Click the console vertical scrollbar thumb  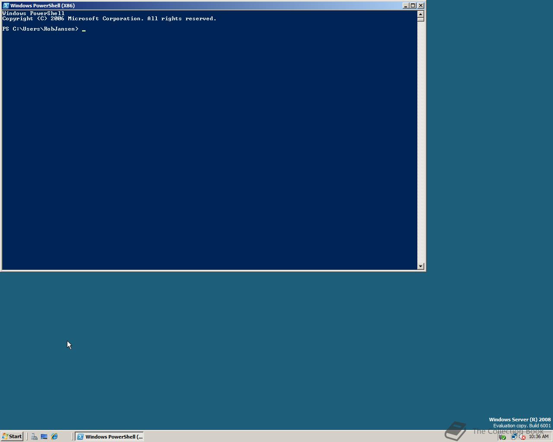421,19
